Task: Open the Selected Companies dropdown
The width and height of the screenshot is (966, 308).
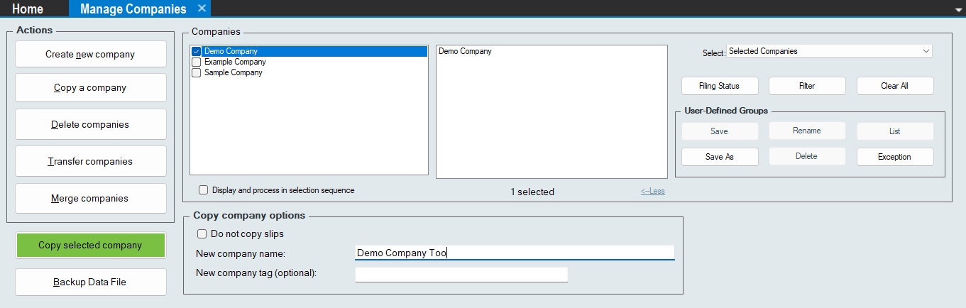Action: 828,52
